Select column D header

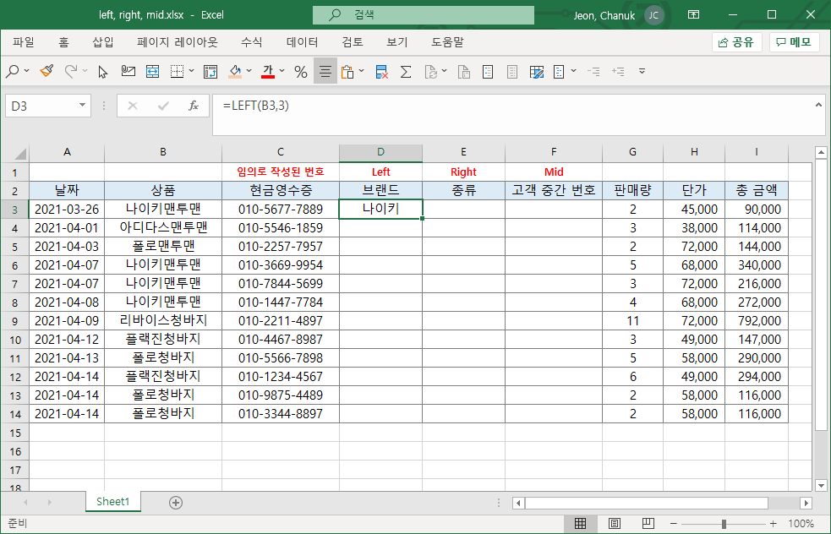(x=380, y=153)
